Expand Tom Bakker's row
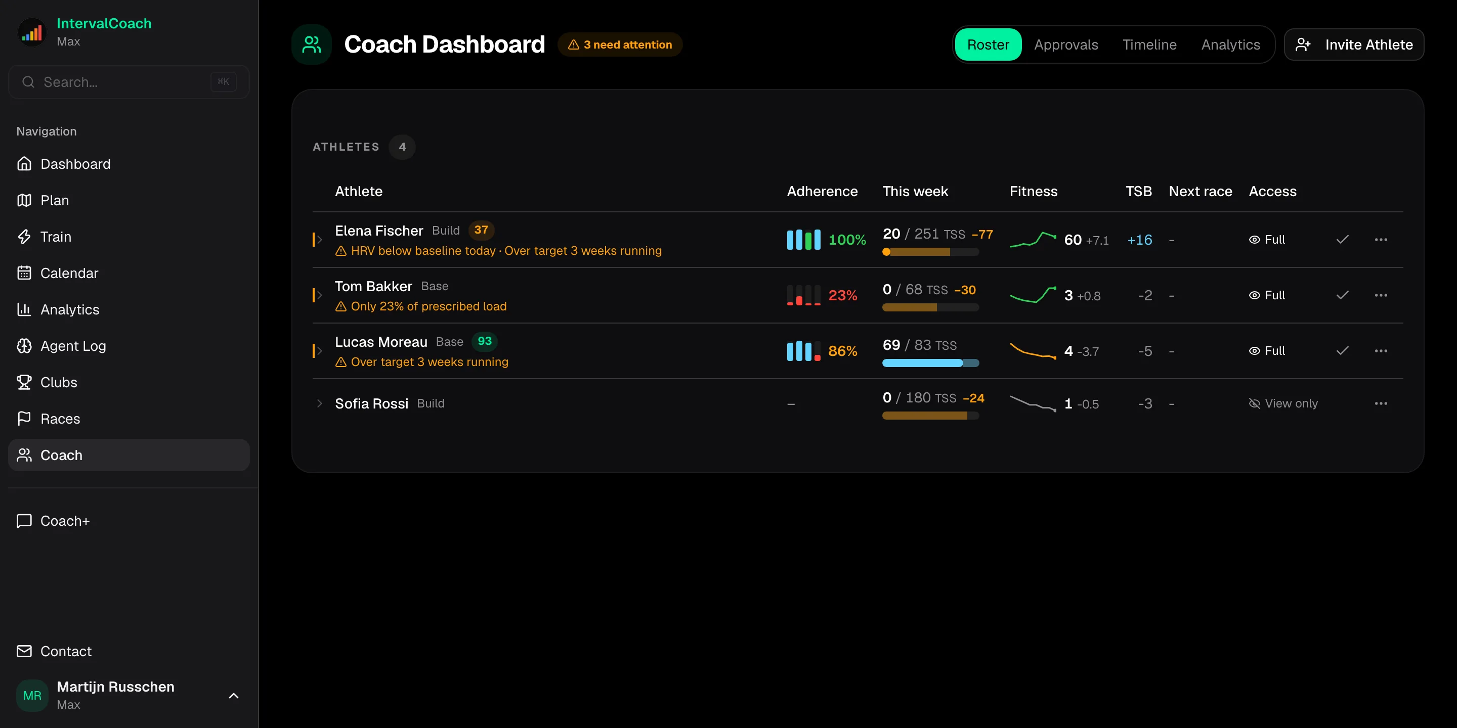 320,295
